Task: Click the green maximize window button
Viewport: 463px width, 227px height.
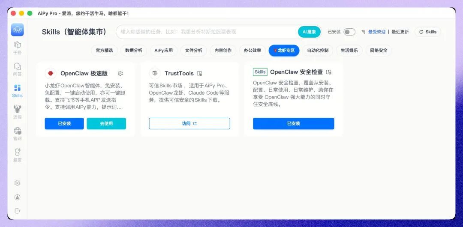Action: pos(30,13)
